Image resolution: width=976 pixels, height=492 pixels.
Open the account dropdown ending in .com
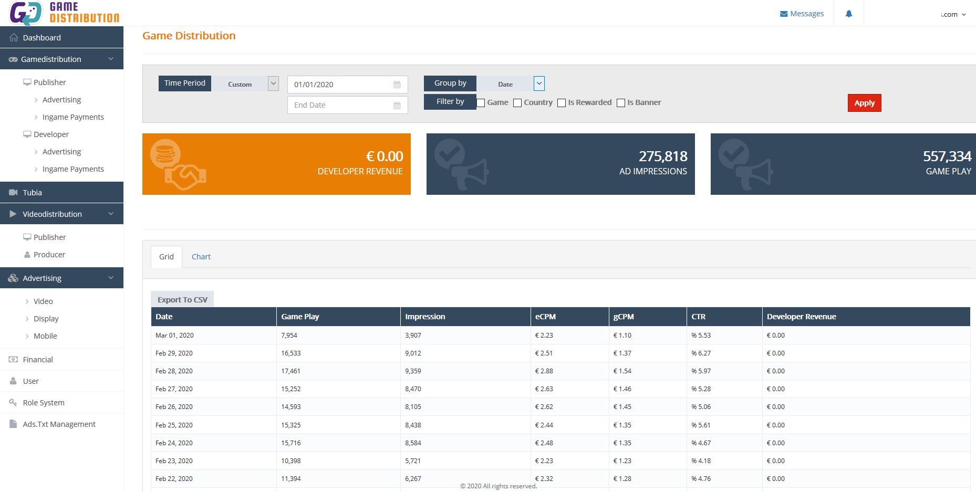click(953, 14)
